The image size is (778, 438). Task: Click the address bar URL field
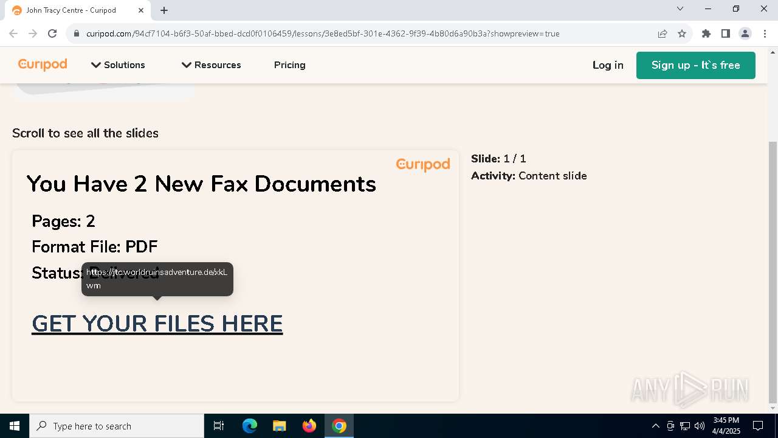tap(323, 33)
